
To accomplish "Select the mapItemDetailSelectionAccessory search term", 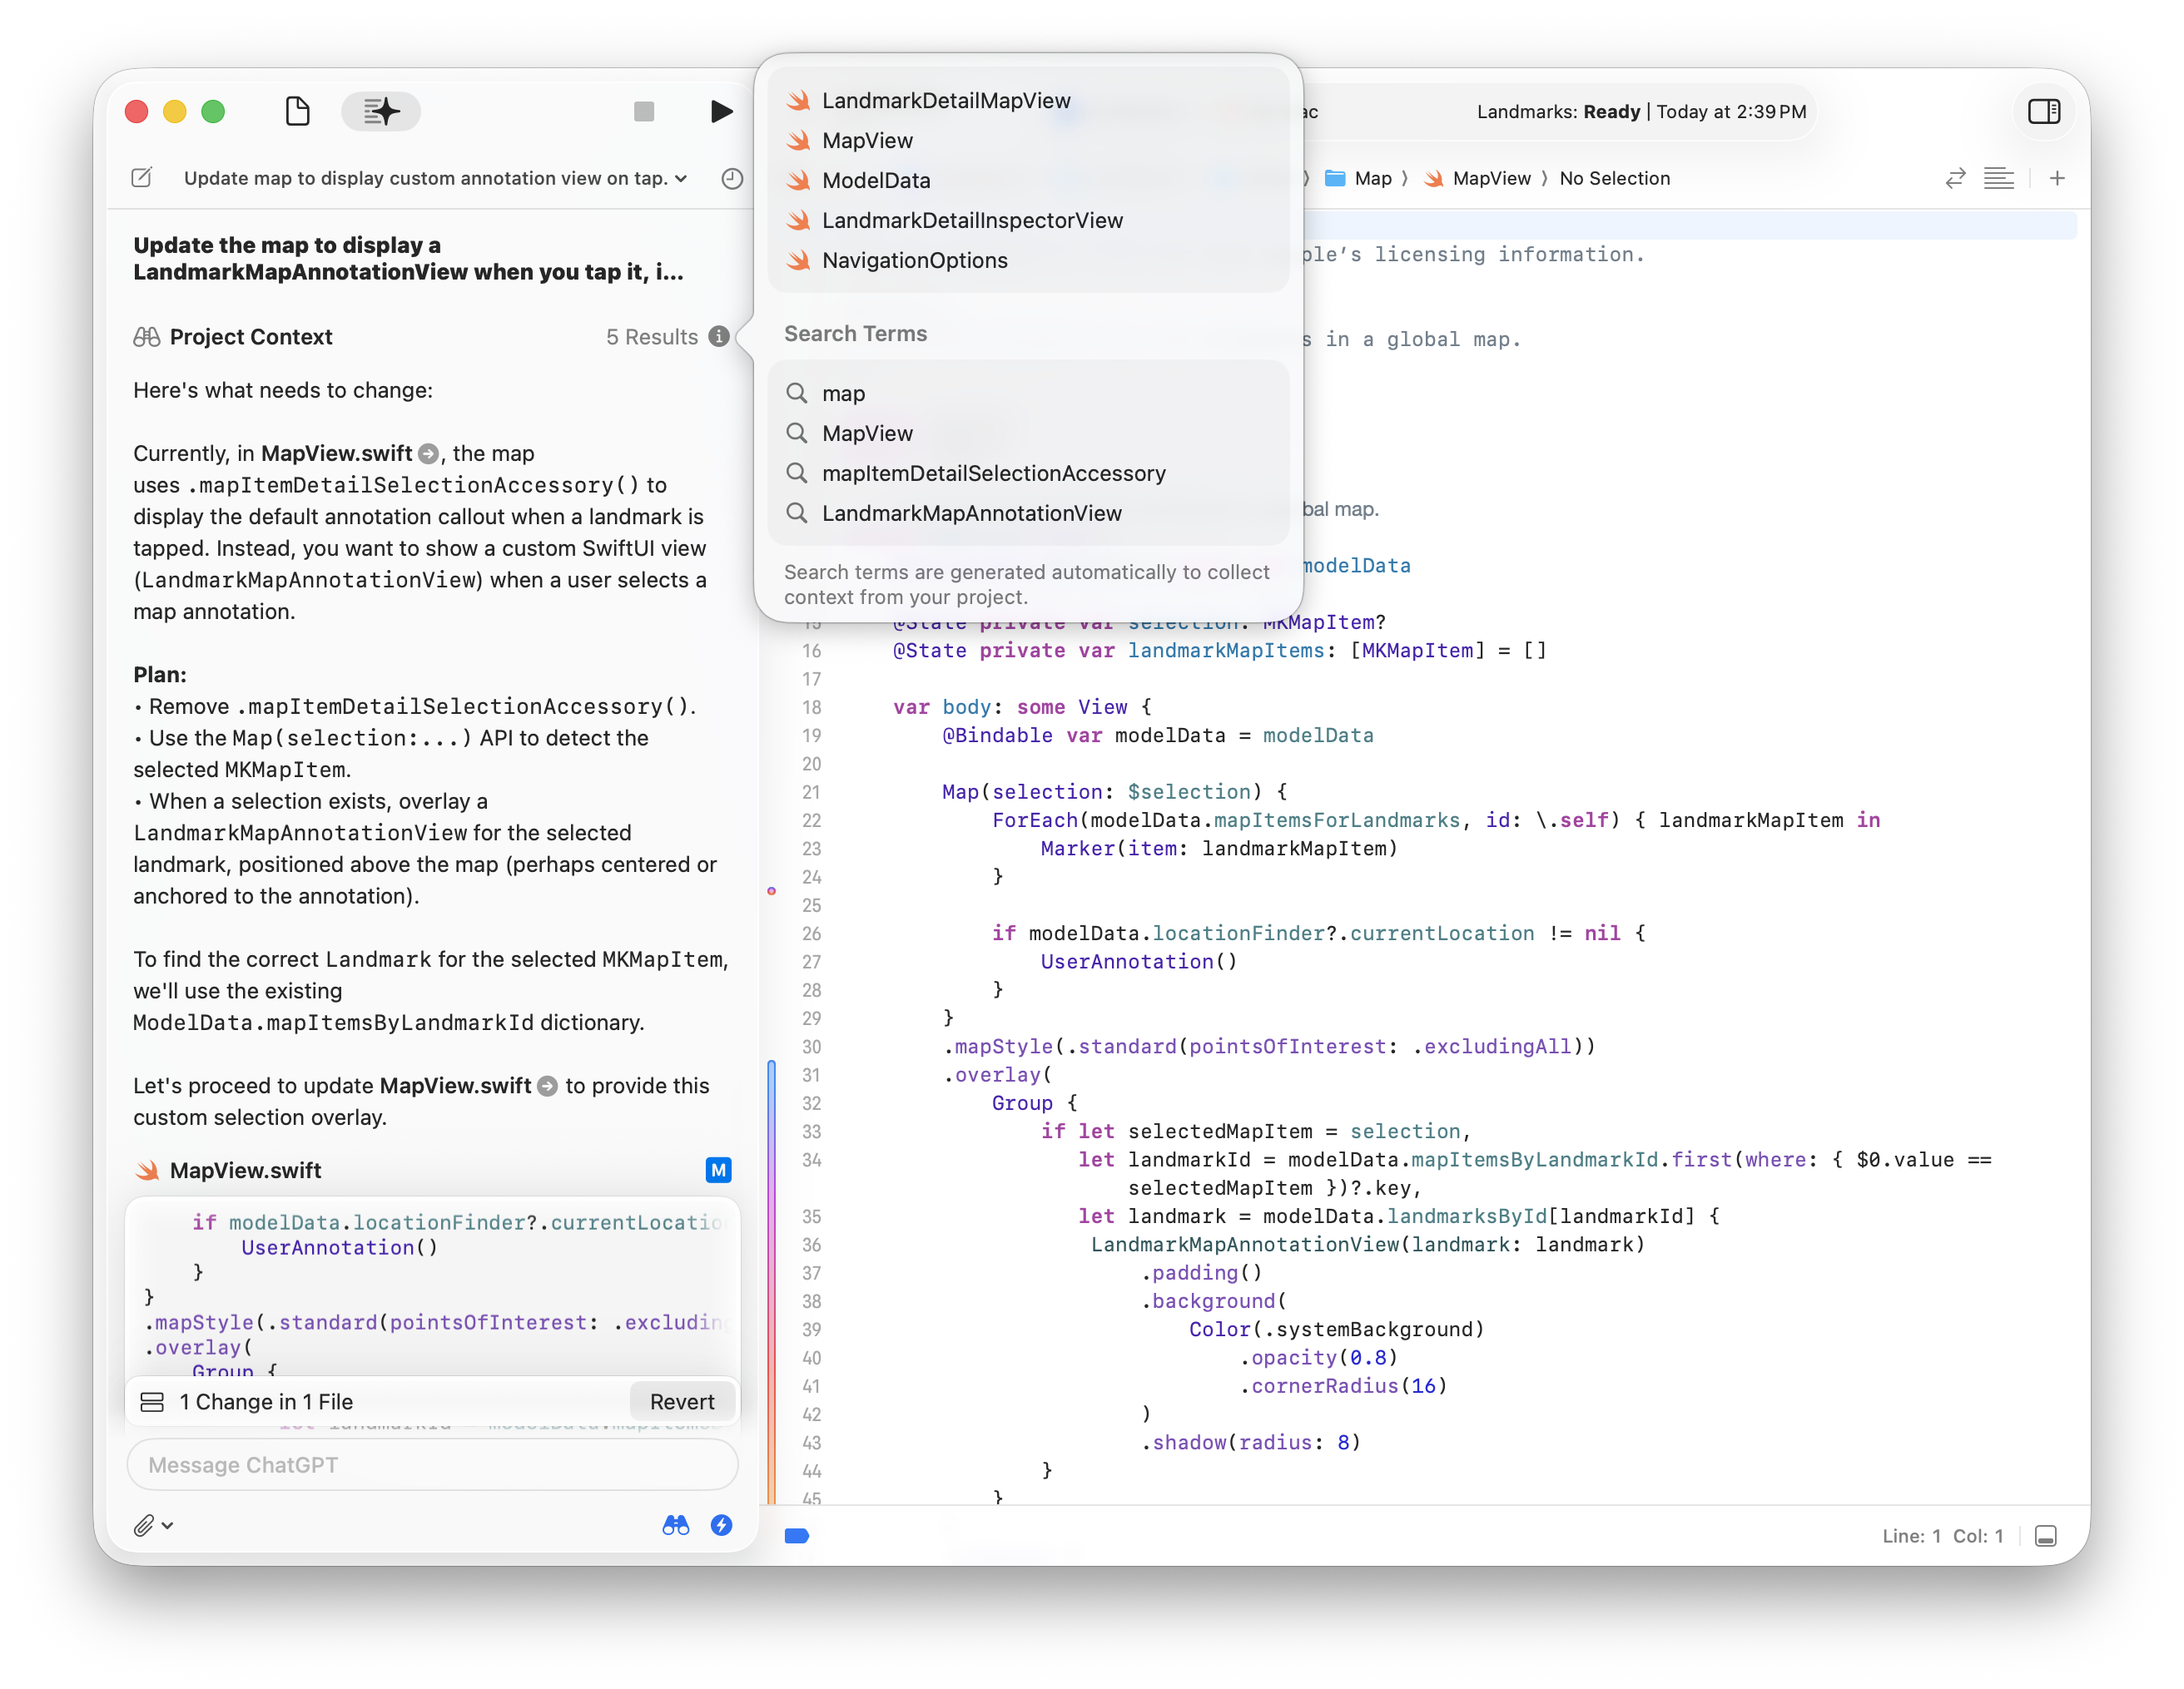I will pyautogui.click(x=993, y=473).
